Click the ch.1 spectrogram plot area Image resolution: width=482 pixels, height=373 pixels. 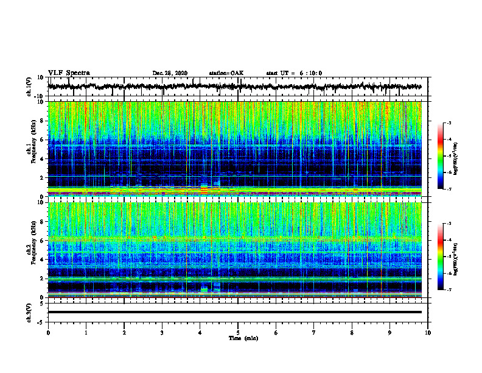pyautogui.click(x=234, y=149)
